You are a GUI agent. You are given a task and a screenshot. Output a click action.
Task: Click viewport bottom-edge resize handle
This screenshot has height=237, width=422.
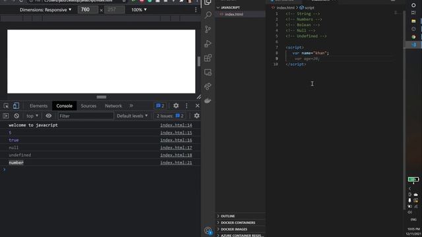102,97
